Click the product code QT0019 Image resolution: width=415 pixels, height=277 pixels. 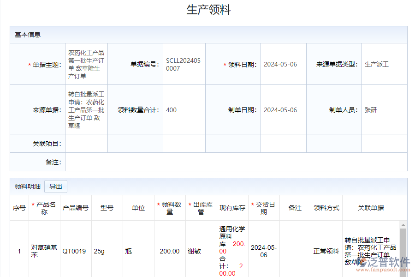[74, 251]
